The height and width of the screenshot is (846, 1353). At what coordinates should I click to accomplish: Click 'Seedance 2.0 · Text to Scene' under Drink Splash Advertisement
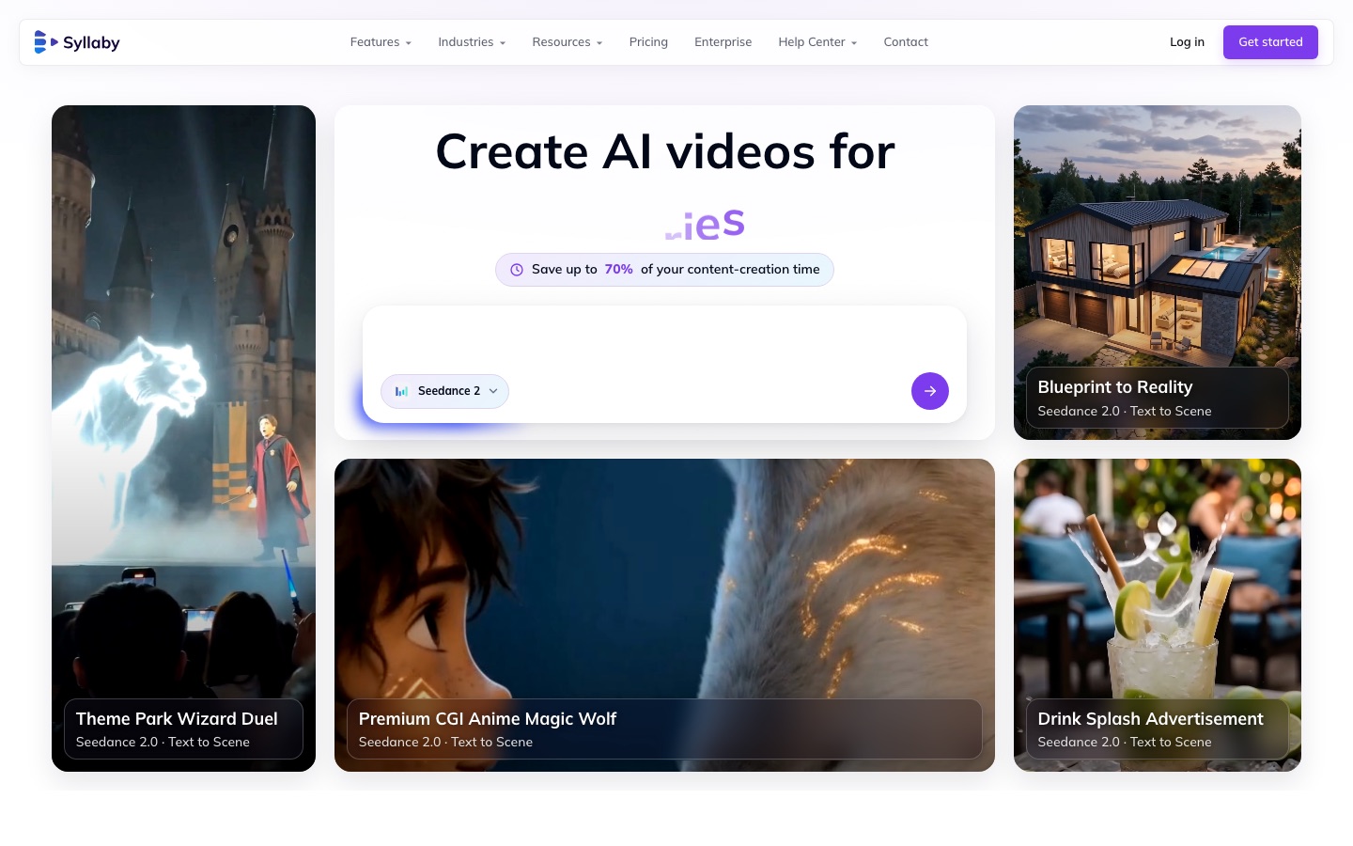click(x=1125, y=743)
